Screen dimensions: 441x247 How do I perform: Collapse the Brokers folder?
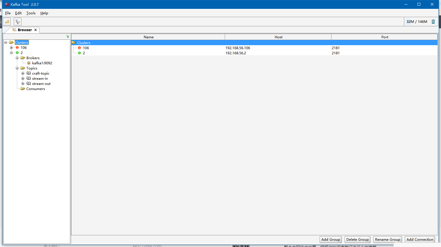(x=17, y=58)
